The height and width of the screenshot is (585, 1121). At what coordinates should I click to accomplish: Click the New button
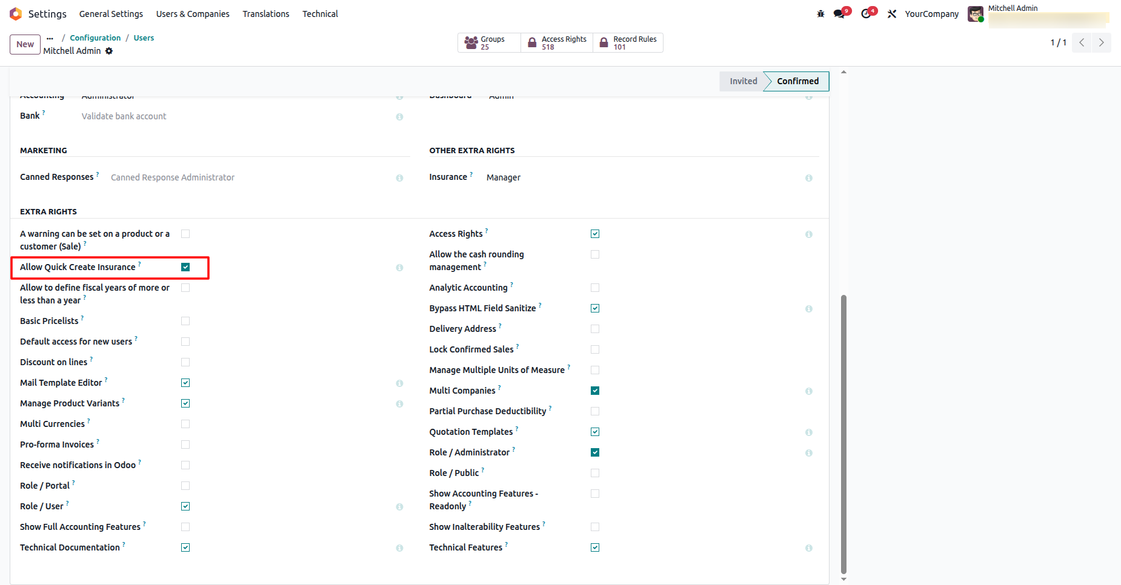(x=25, y=44)
